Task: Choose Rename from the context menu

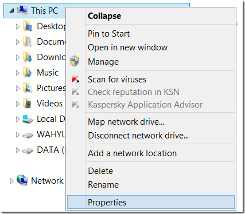Action: coord(151,185)
